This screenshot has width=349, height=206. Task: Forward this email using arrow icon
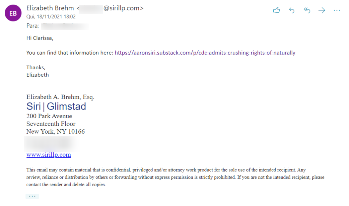322,10
